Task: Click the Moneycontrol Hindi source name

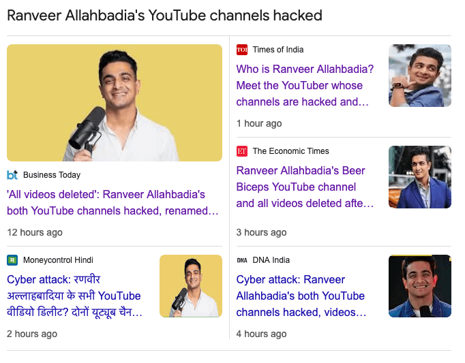Action: [58, 260]
